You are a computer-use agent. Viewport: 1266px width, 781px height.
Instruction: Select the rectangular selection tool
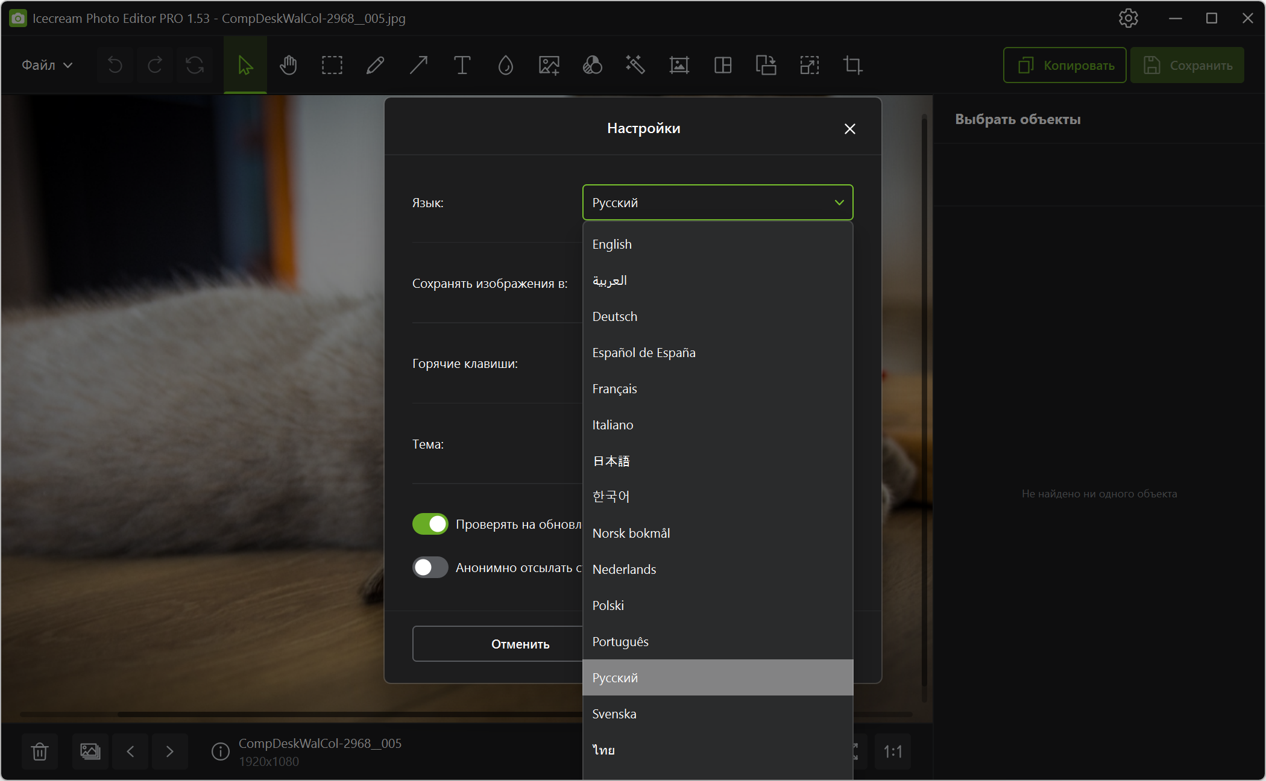coord(332,65)
